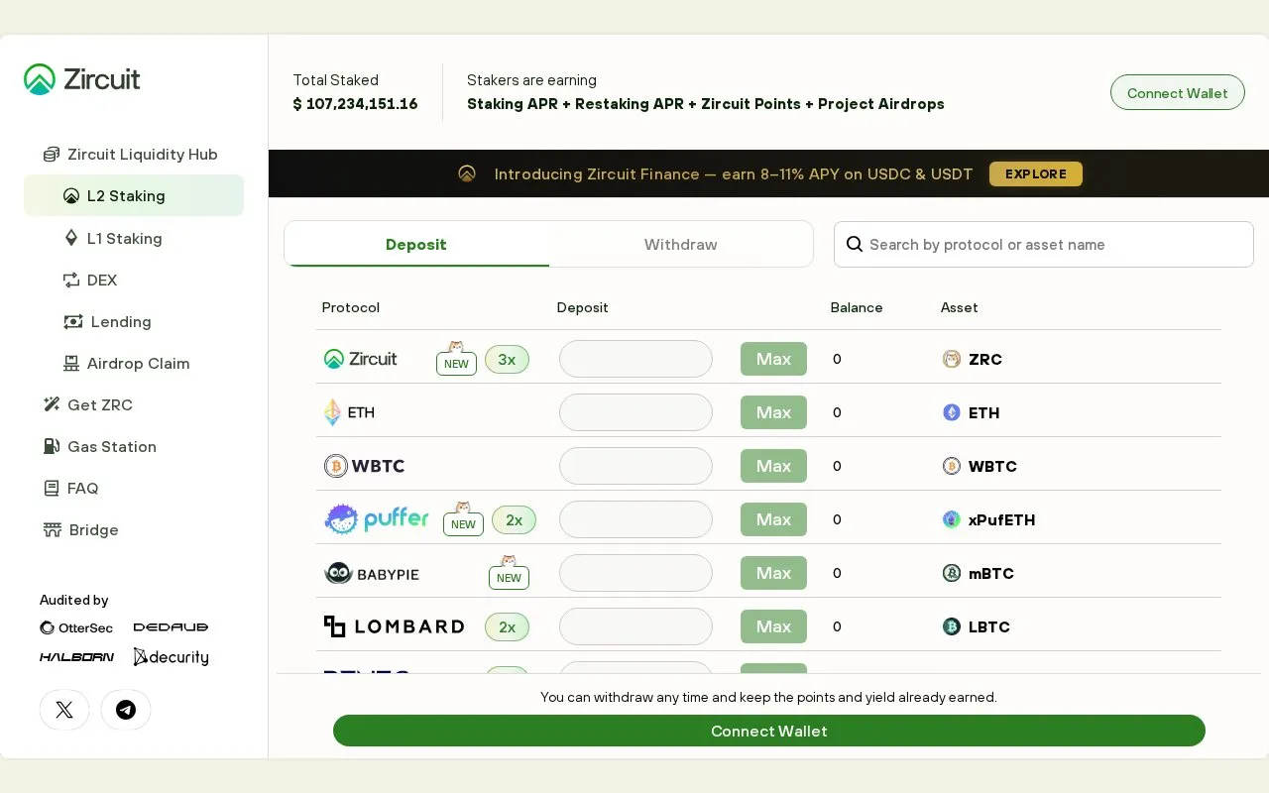Click Max for ZRC deposit
The image size is (1269, 793).
[x=773, y=359]
